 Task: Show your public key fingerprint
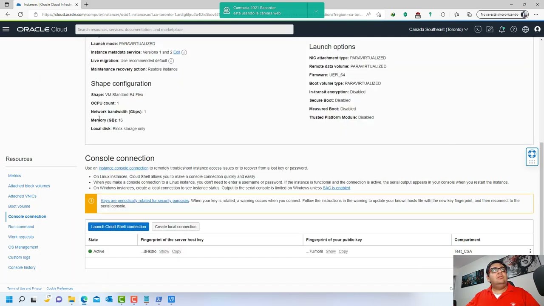[x=331, y=251]
